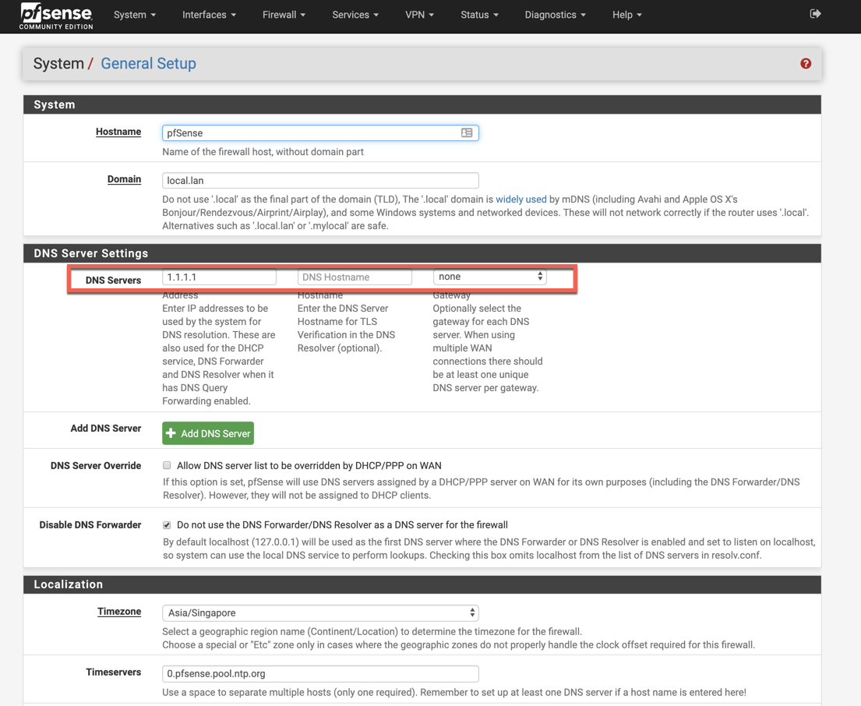Open the Status menu
This screenshot has height=706, width=861.
tap(479, 15)
